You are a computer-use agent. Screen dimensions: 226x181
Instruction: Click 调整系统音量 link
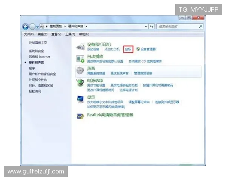coord(96,73)
